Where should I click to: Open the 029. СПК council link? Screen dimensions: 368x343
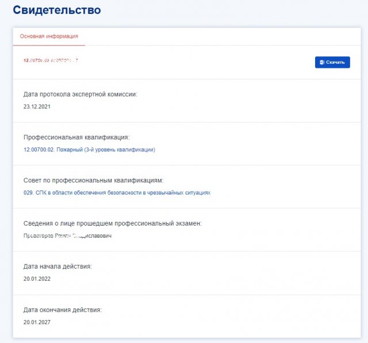(117, 193)
